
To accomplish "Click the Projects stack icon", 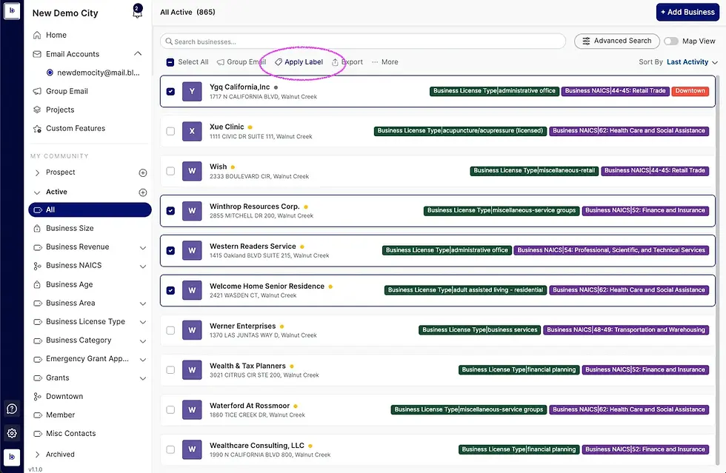I will (37, 110).
